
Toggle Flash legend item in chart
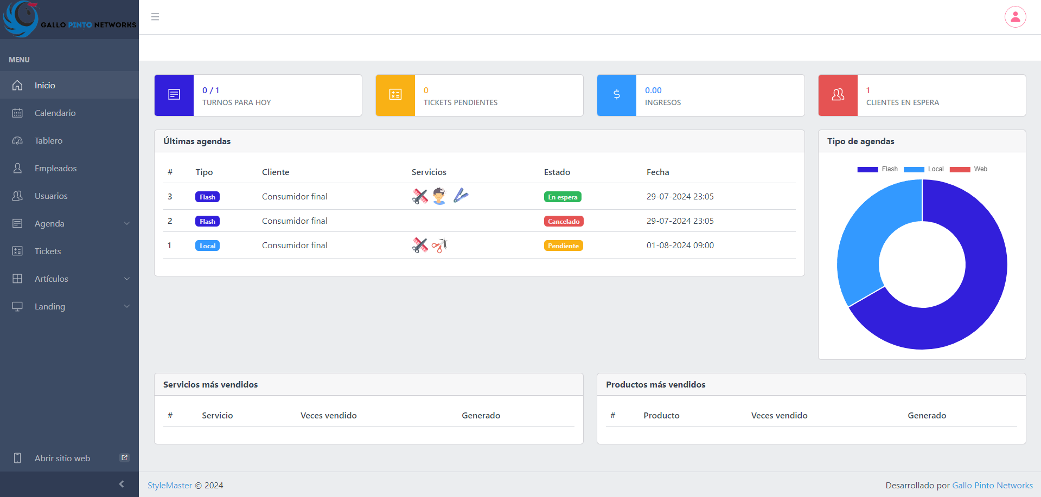877,169
